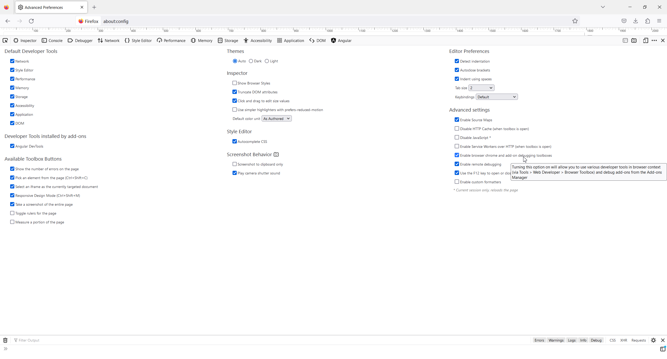667x359 pixels.
Task: Open Default color unit As Authored dropdown
Action: (276, 119)
